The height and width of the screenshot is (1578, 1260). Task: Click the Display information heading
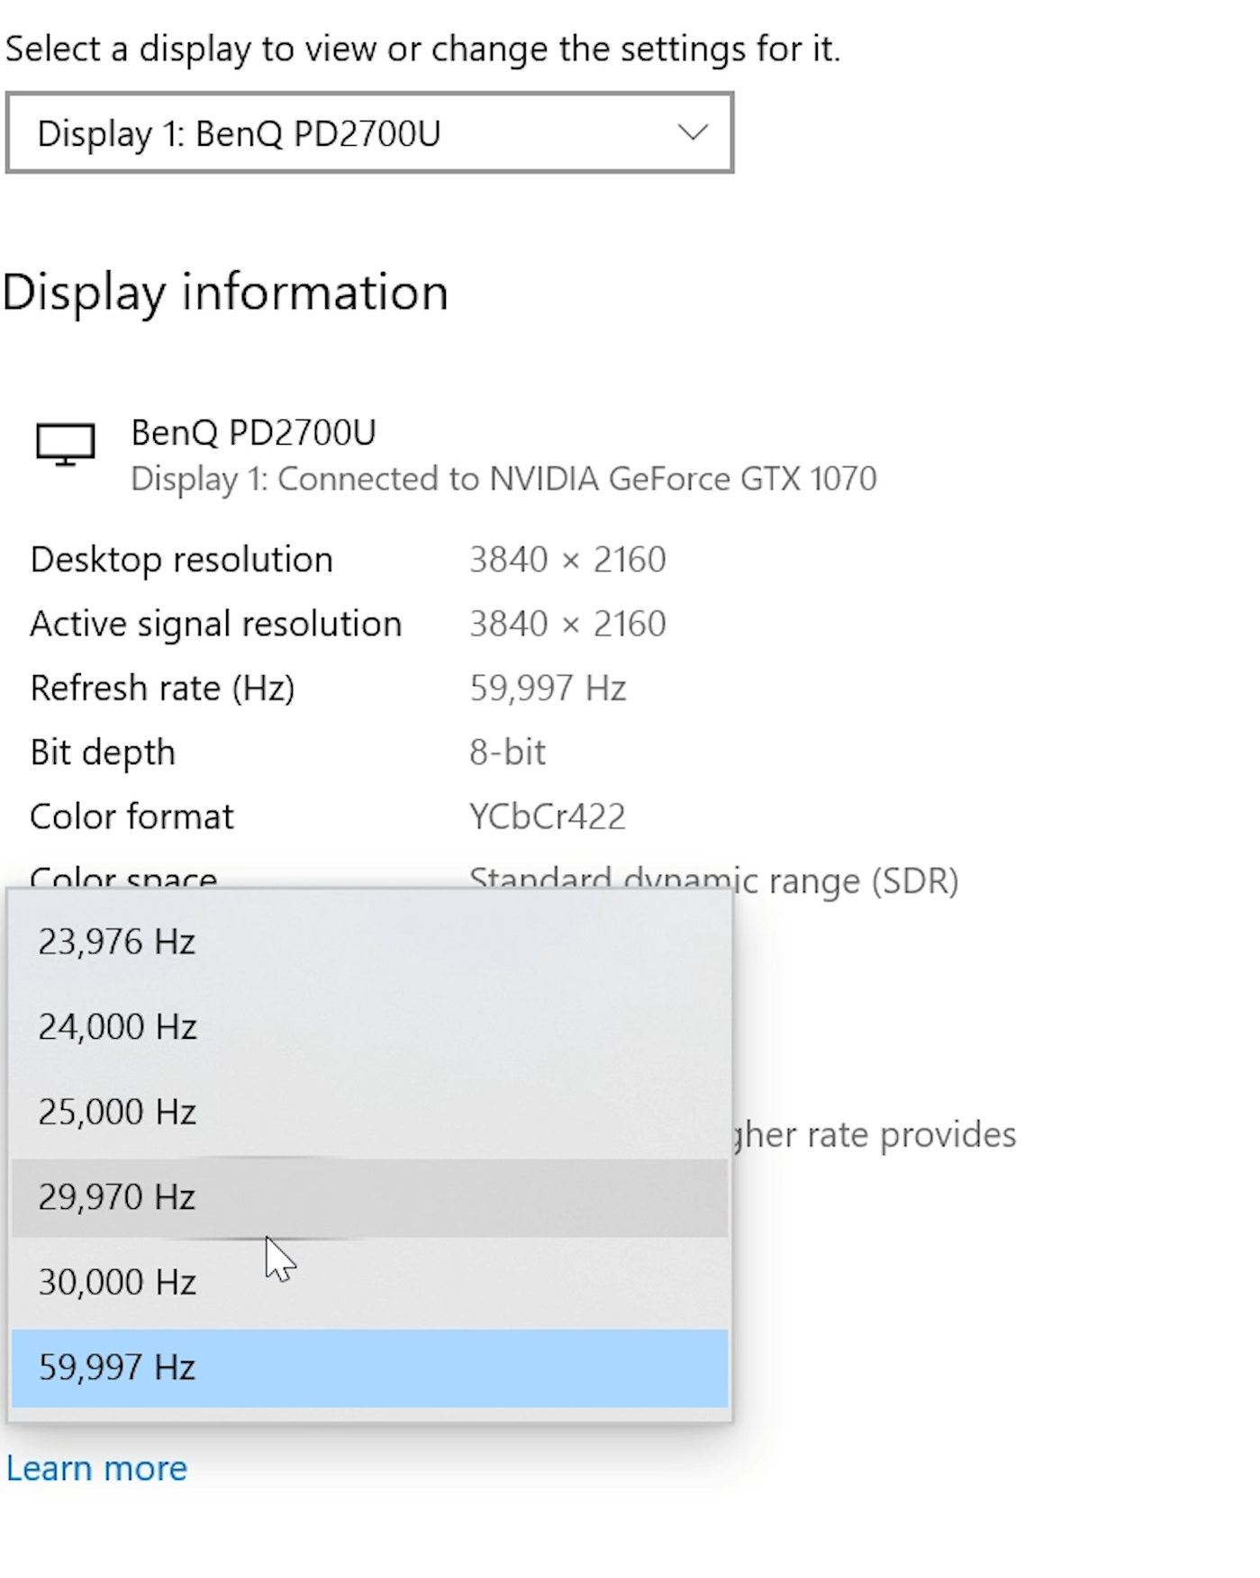[225, 293]
